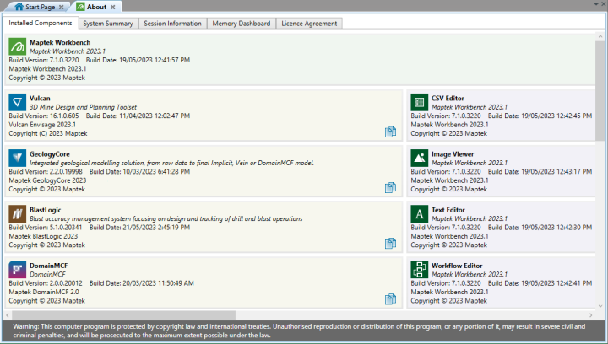This screenshot has height=344, width=608.
Task: Select the About document tab
Action: coord(96,7)
